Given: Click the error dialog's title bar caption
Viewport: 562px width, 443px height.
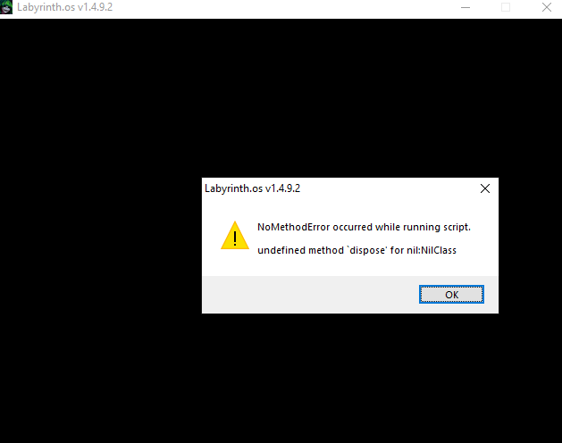Looking at the screenshot, I should [x=252, y=188].
